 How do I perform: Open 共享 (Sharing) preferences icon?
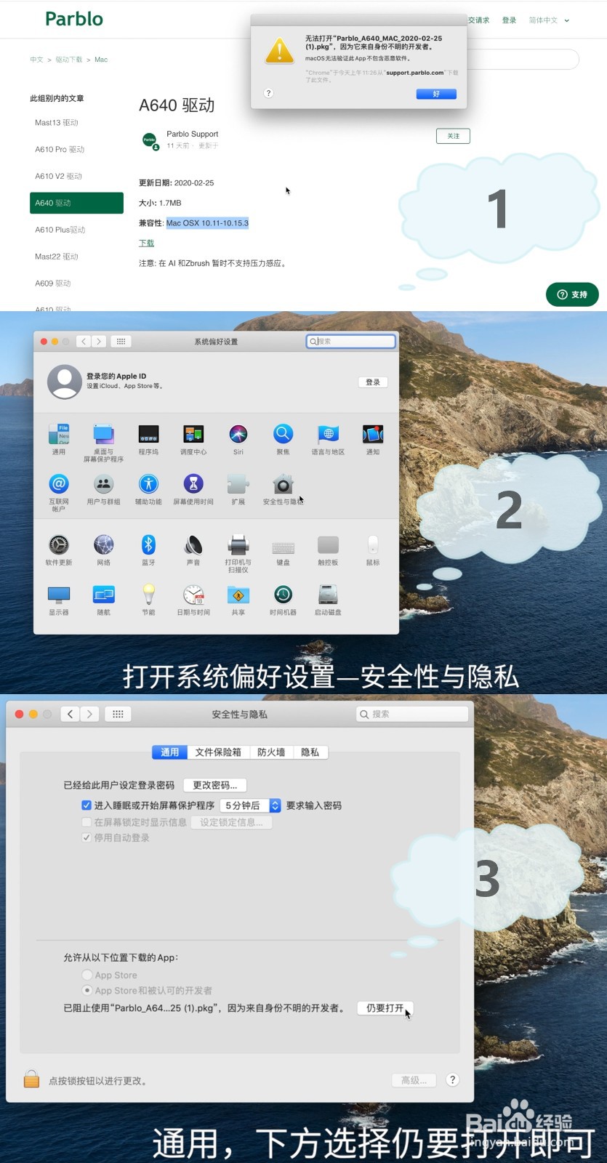coord(238,595)
